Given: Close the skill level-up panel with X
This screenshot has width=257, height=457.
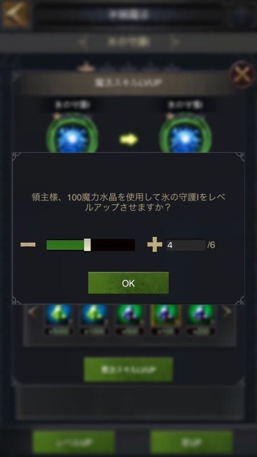Looking at the screenshot, I should click(x=242, y=75).
